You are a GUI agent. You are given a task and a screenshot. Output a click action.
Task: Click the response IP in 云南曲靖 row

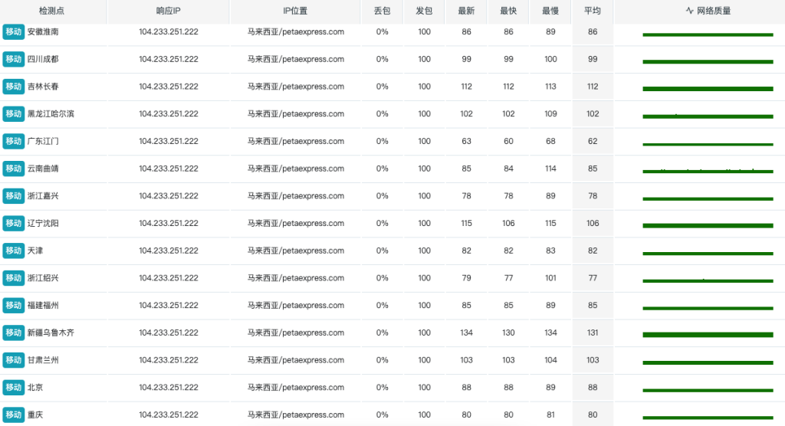pos(168,169)
